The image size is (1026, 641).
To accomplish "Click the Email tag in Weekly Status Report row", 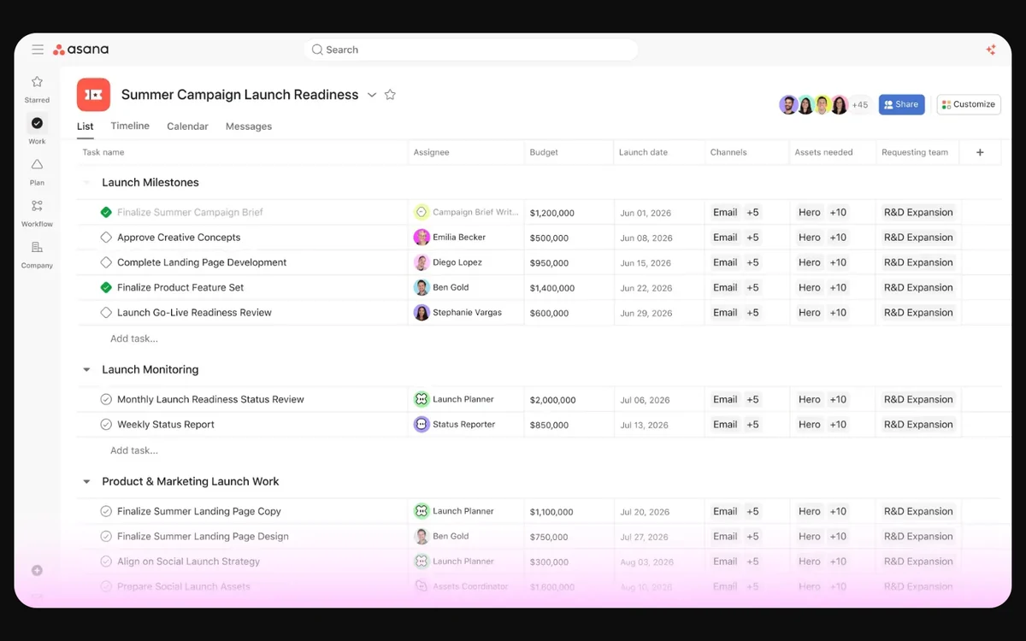I will click(725, 424).
